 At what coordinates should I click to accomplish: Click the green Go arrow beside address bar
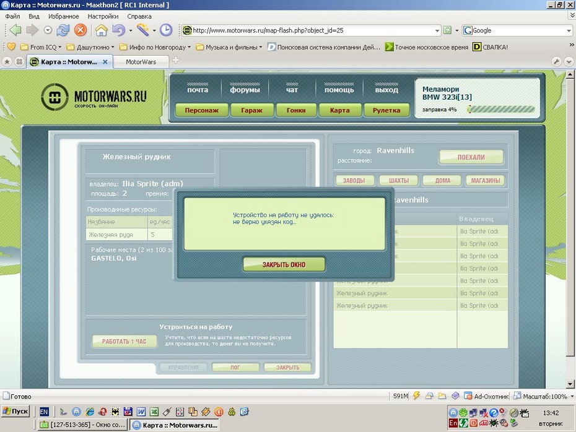coord(447,30)
